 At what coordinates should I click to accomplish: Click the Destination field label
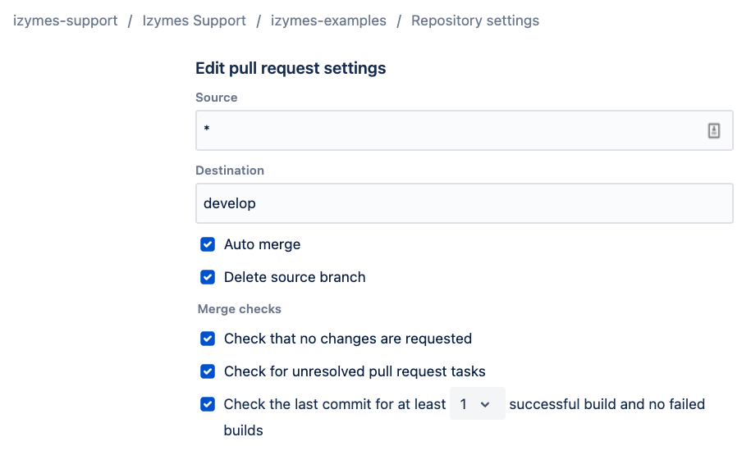230,171
